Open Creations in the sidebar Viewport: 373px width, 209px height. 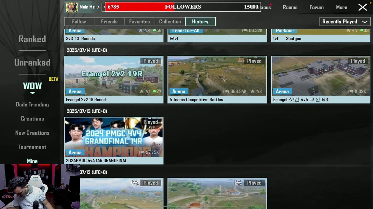click(x=32, y=119)
